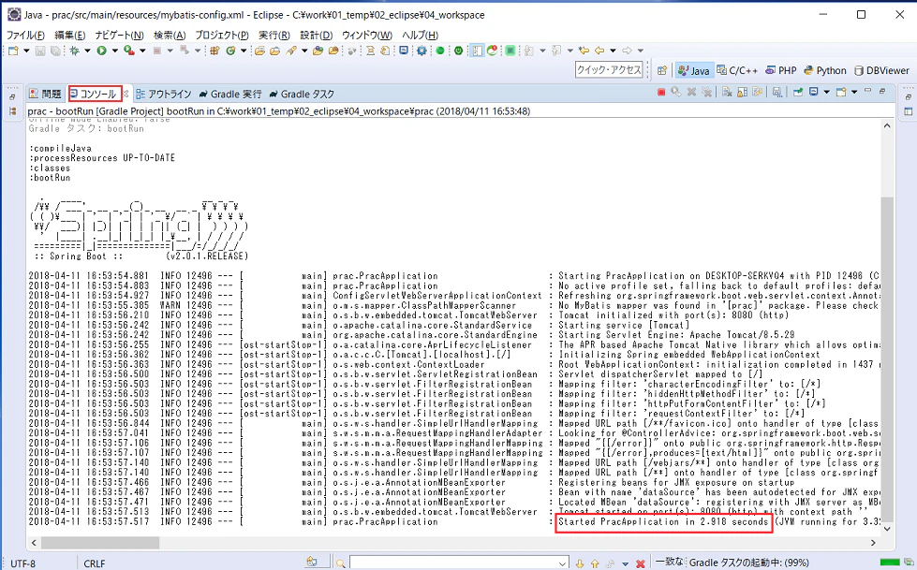Click the New Java Package icon

214,51
